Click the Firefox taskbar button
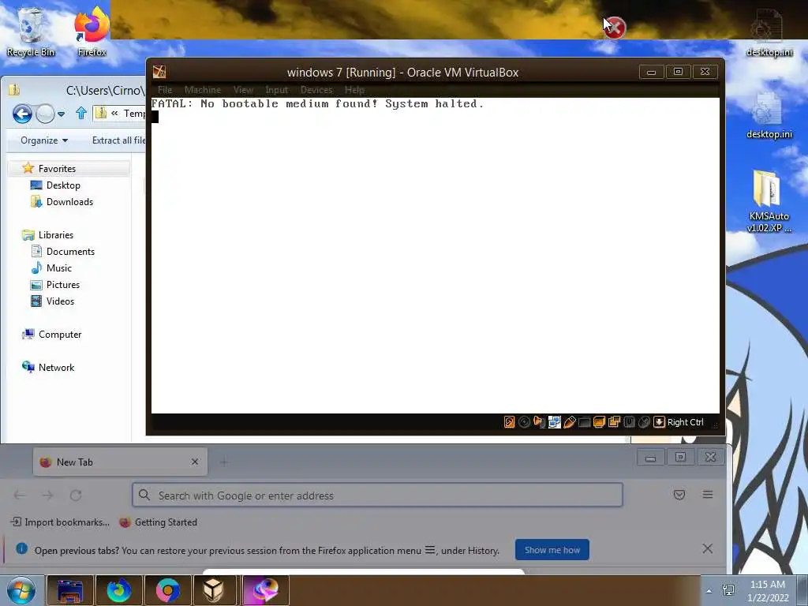 click(118, 590)
